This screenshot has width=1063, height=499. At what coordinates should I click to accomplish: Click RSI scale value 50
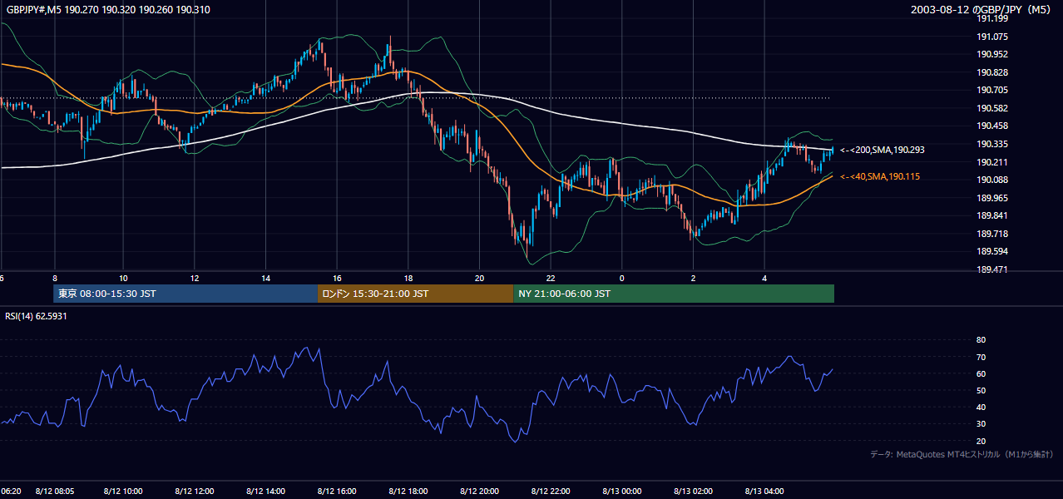tap(981, 390)
